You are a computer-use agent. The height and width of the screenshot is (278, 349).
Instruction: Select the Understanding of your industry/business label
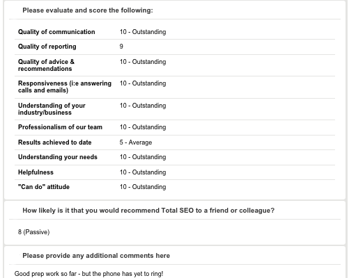click(x=52, y=109)
